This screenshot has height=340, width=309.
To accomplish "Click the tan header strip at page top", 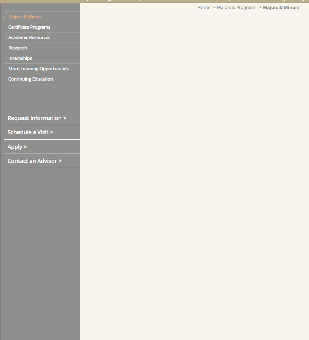I will point(154,1).
